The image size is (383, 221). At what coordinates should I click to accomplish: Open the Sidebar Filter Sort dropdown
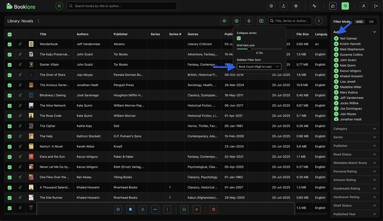click(259, 66)
